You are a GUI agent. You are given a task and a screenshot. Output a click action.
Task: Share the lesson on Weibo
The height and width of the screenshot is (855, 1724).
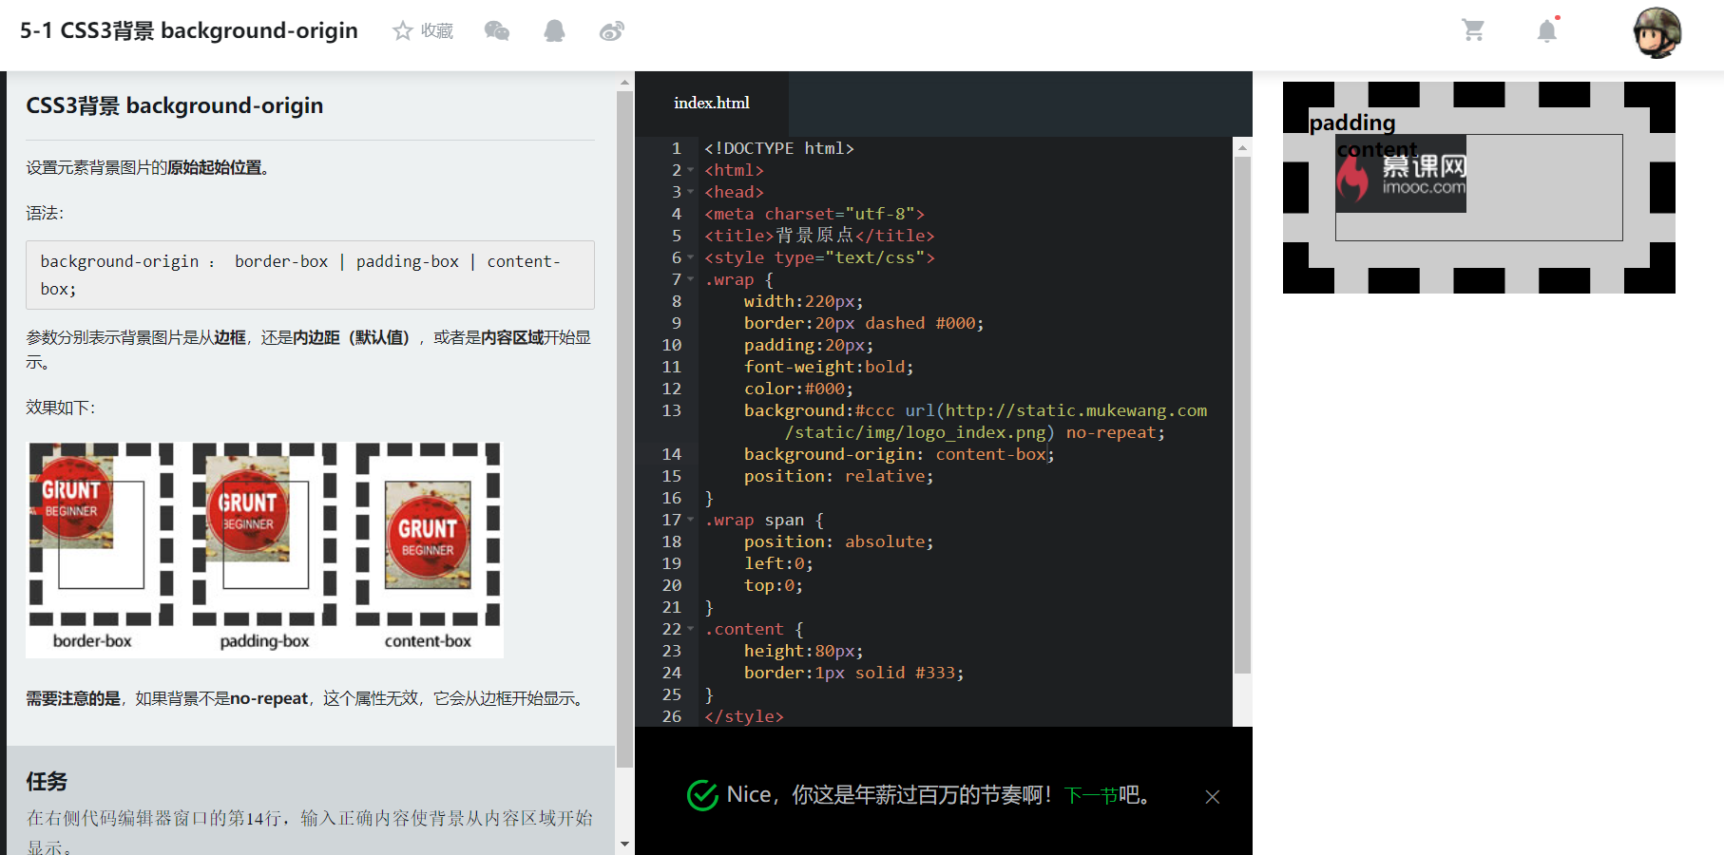[x=611, y=29]
